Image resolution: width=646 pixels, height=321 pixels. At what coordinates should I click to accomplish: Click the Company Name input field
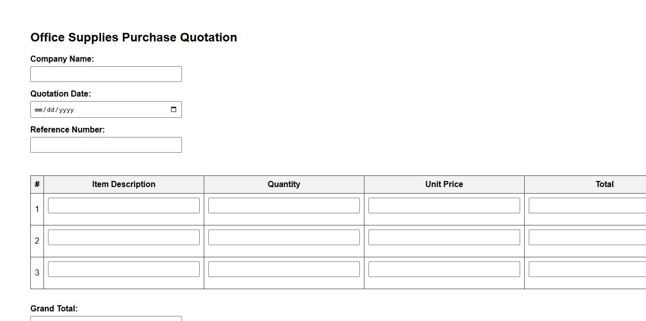tap(106, 74)
